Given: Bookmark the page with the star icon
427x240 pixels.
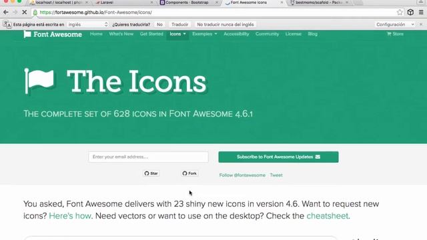Looking at the screenshot, I should 400,12.
